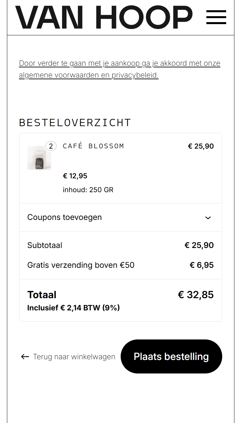Viewport: 241px width, 423px height.
Task: Click the Gratis verzending boven €50 label
Action: click(81, 265)
